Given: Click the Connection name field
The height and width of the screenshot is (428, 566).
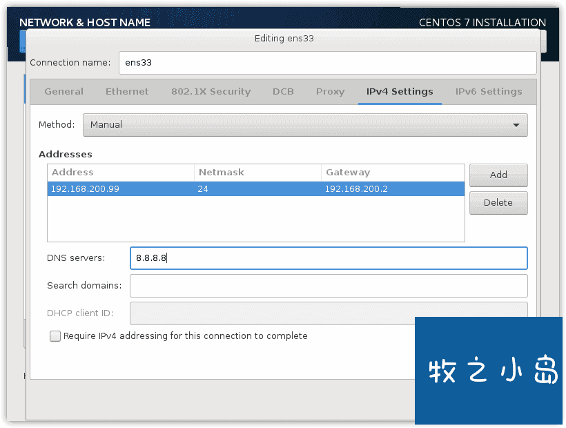Looking at the screenshot, I should pyautogui.click(x=327, y=63).
